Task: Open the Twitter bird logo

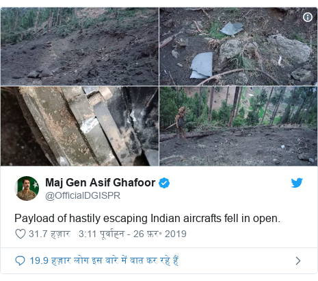Action: click(x=297, y=183)
